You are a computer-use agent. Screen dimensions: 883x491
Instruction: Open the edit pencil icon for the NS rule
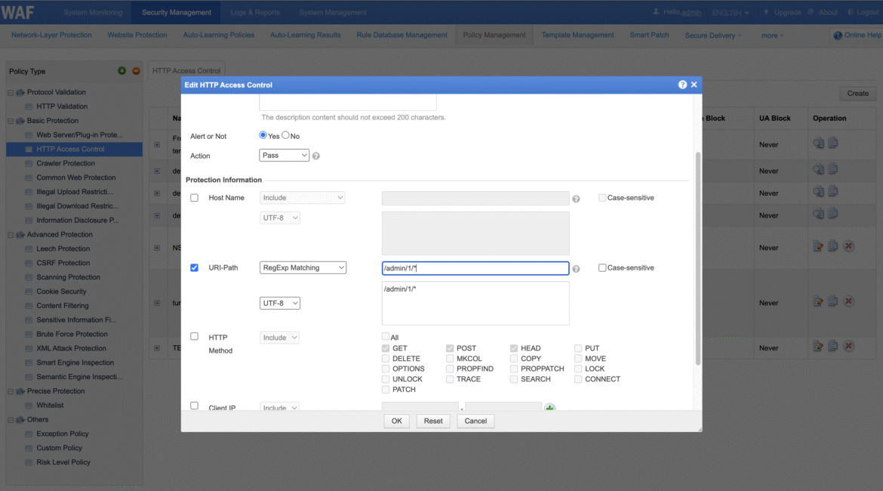[817, 247]
